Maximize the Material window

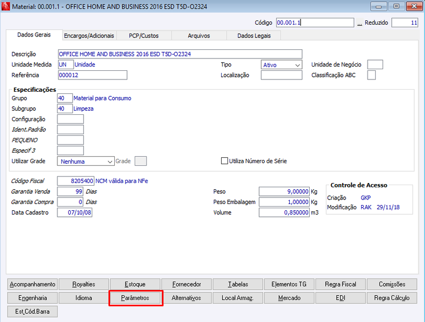click(x=396, y=6)
